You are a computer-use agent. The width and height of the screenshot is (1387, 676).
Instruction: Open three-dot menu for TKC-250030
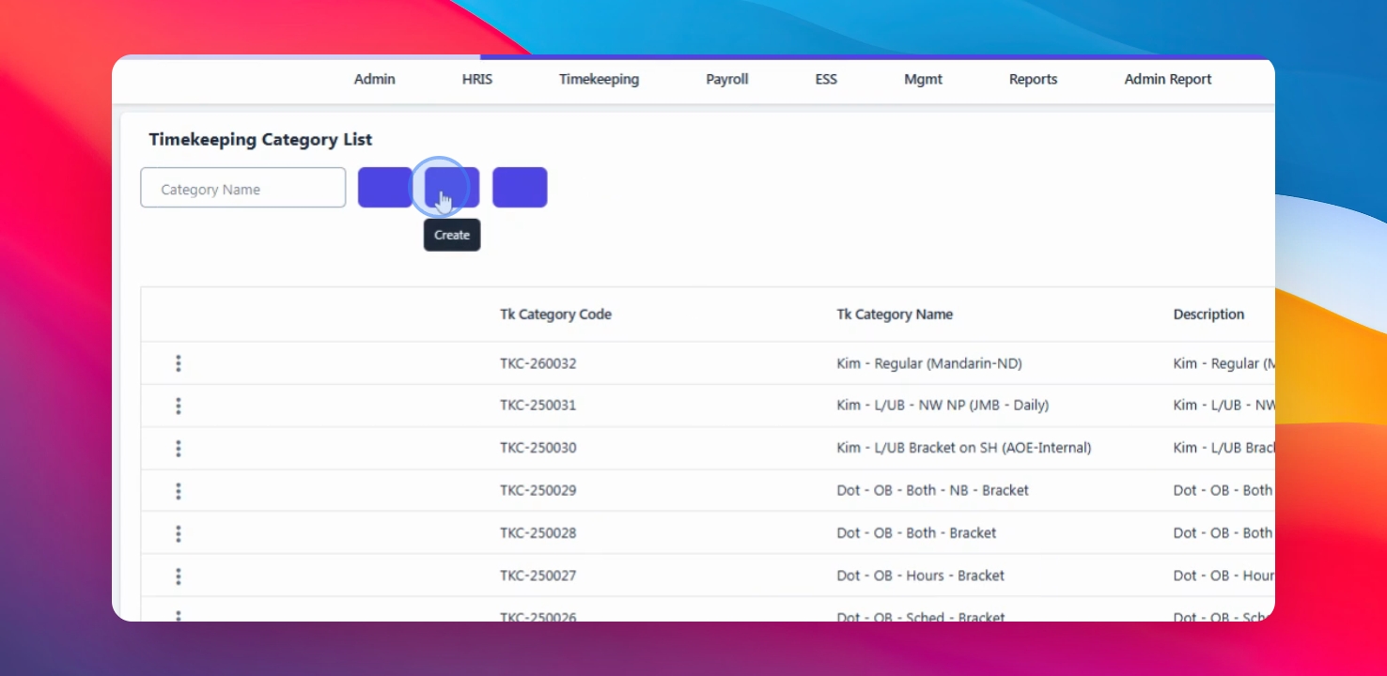point(179,448)
